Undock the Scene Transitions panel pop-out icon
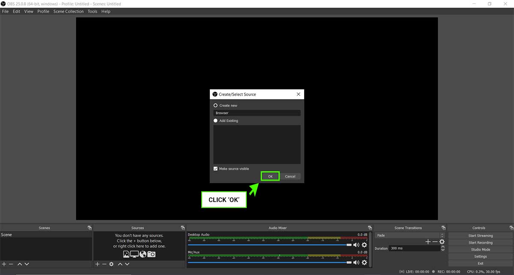This screenshot has height=275, width=514. coord(443,228)
